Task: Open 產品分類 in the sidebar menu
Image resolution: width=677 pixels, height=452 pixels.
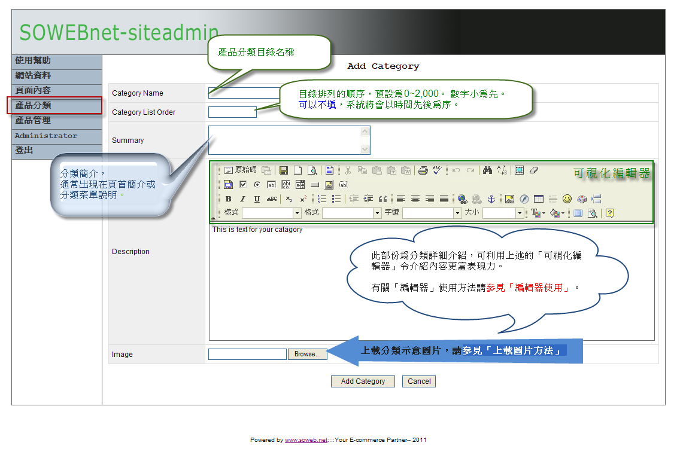Action: (55, 105)
